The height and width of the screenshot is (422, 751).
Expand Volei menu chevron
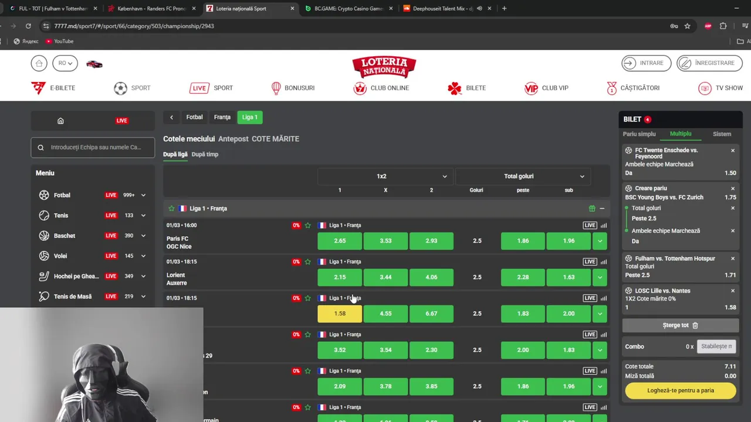pyautogui.click(x=143, y=256)
